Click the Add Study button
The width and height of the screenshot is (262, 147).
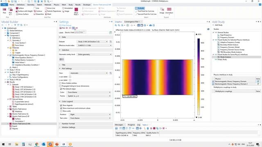pyautogui.click(x=217, y=25)
